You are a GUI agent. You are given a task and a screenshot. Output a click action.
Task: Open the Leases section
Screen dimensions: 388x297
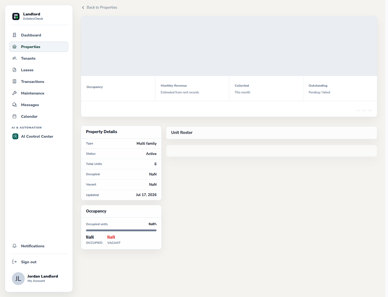coord(39,70)
